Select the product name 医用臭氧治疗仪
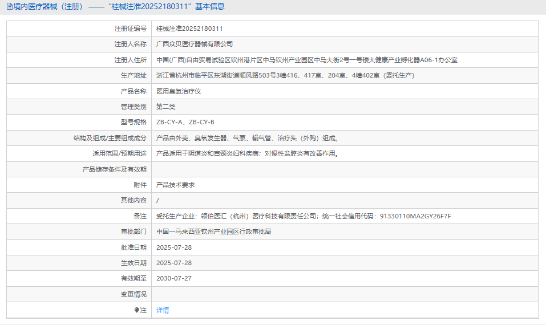Image resolution: width=546 pixels, height=325 pixels. [x=179, y=91]
